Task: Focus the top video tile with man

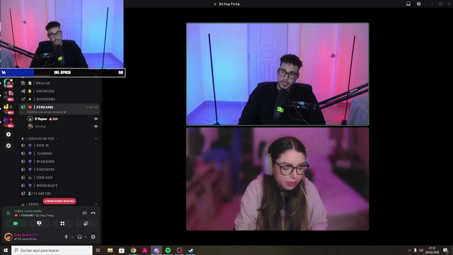Action: click(x=277, y=74)
